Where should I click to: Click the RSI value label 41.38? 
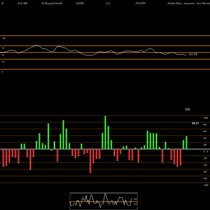coord(193,54)
